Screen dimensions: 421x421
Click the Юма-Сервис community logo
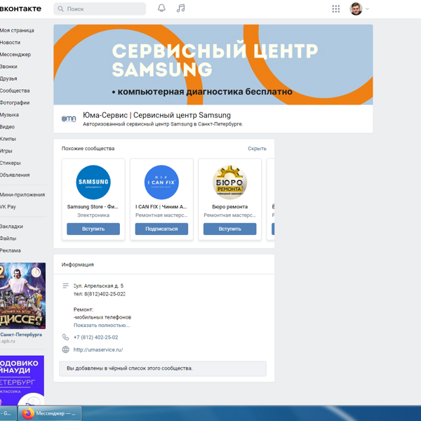69,119
